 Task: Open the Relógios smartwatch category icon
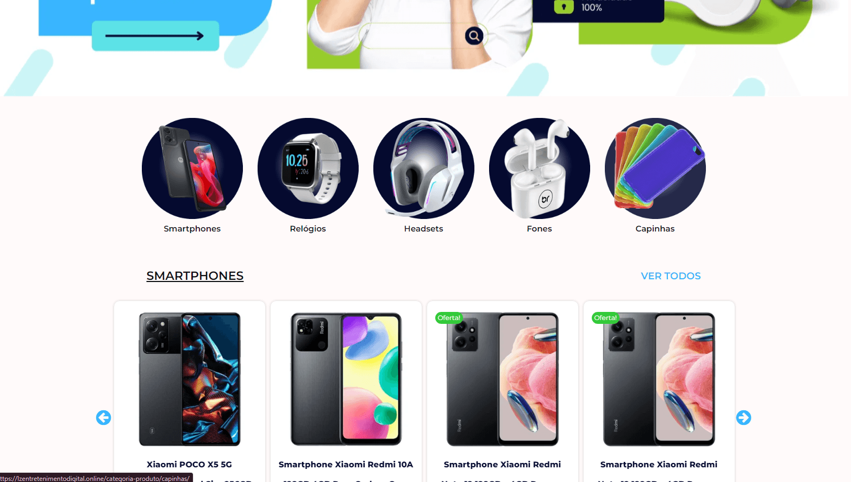[308, 168]
